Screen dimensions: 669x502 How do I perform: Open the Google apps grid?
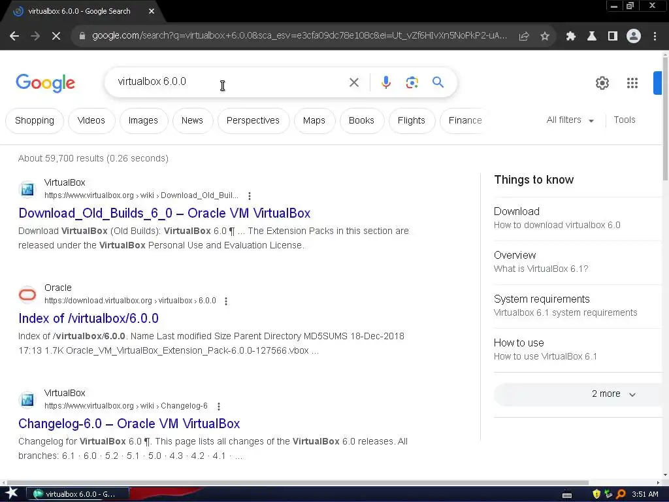(x=632, y=83)
